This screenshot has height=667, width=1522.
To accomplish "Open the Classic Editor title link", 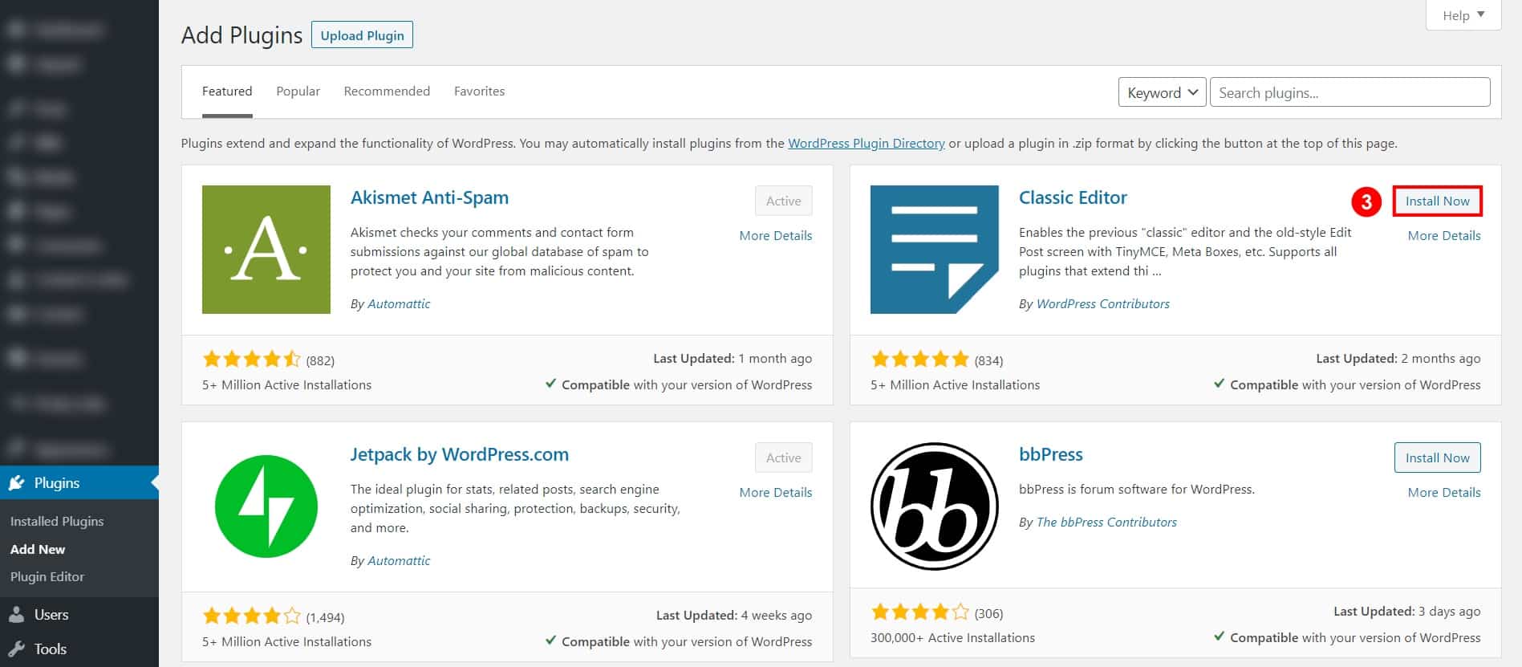I will pyautogui.click(x=1073, y=197).
